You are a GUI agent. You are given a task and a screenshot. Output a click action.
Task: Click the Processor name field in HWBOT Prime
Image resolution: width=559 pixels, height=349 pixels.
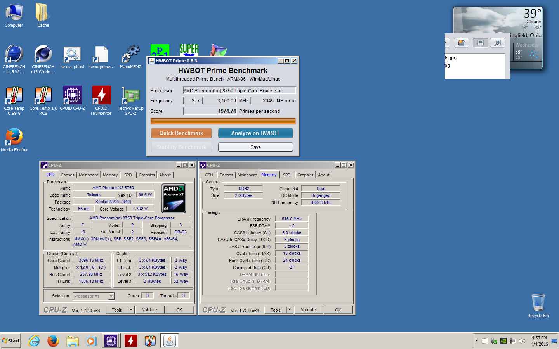pos(240,90)
